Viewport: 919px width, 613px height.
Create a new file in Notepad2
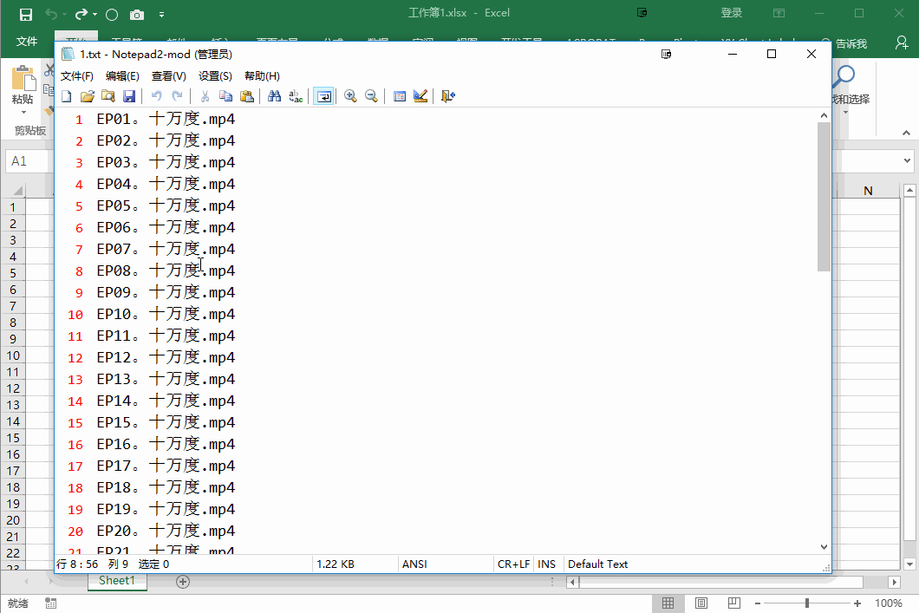click(66, 95)
